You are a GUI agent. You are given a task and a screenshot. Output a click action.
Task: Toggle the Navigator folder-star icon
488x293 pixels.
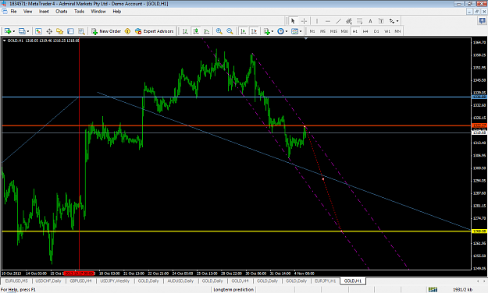tap(60, 31)
